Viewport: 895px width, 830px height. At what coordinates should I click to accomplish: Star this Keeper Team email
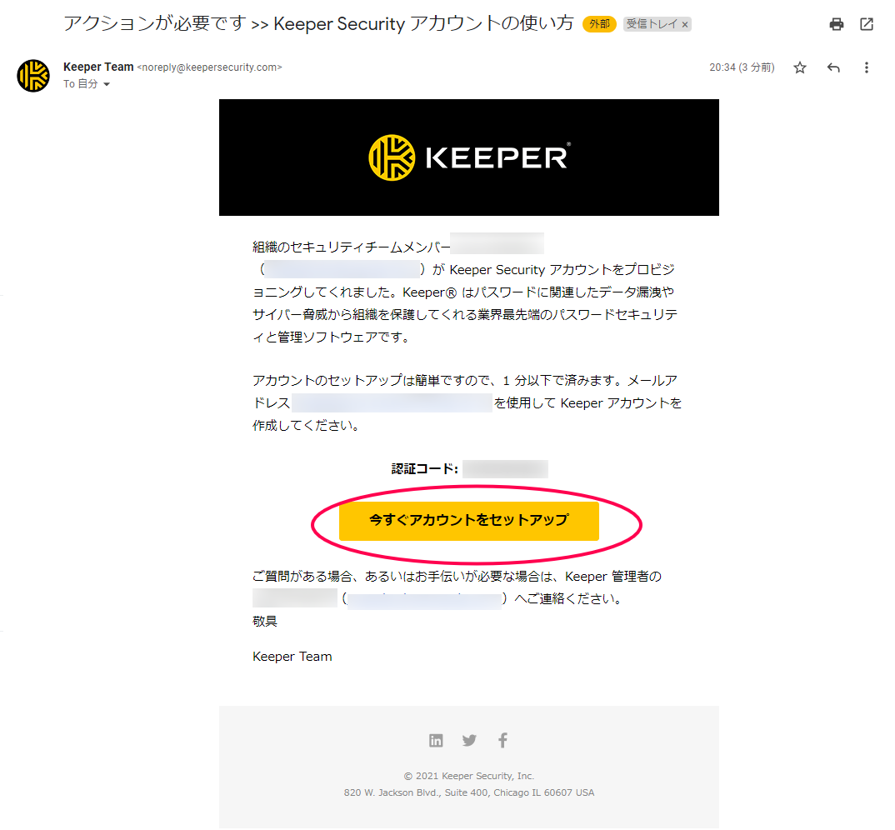pos(800,68)
